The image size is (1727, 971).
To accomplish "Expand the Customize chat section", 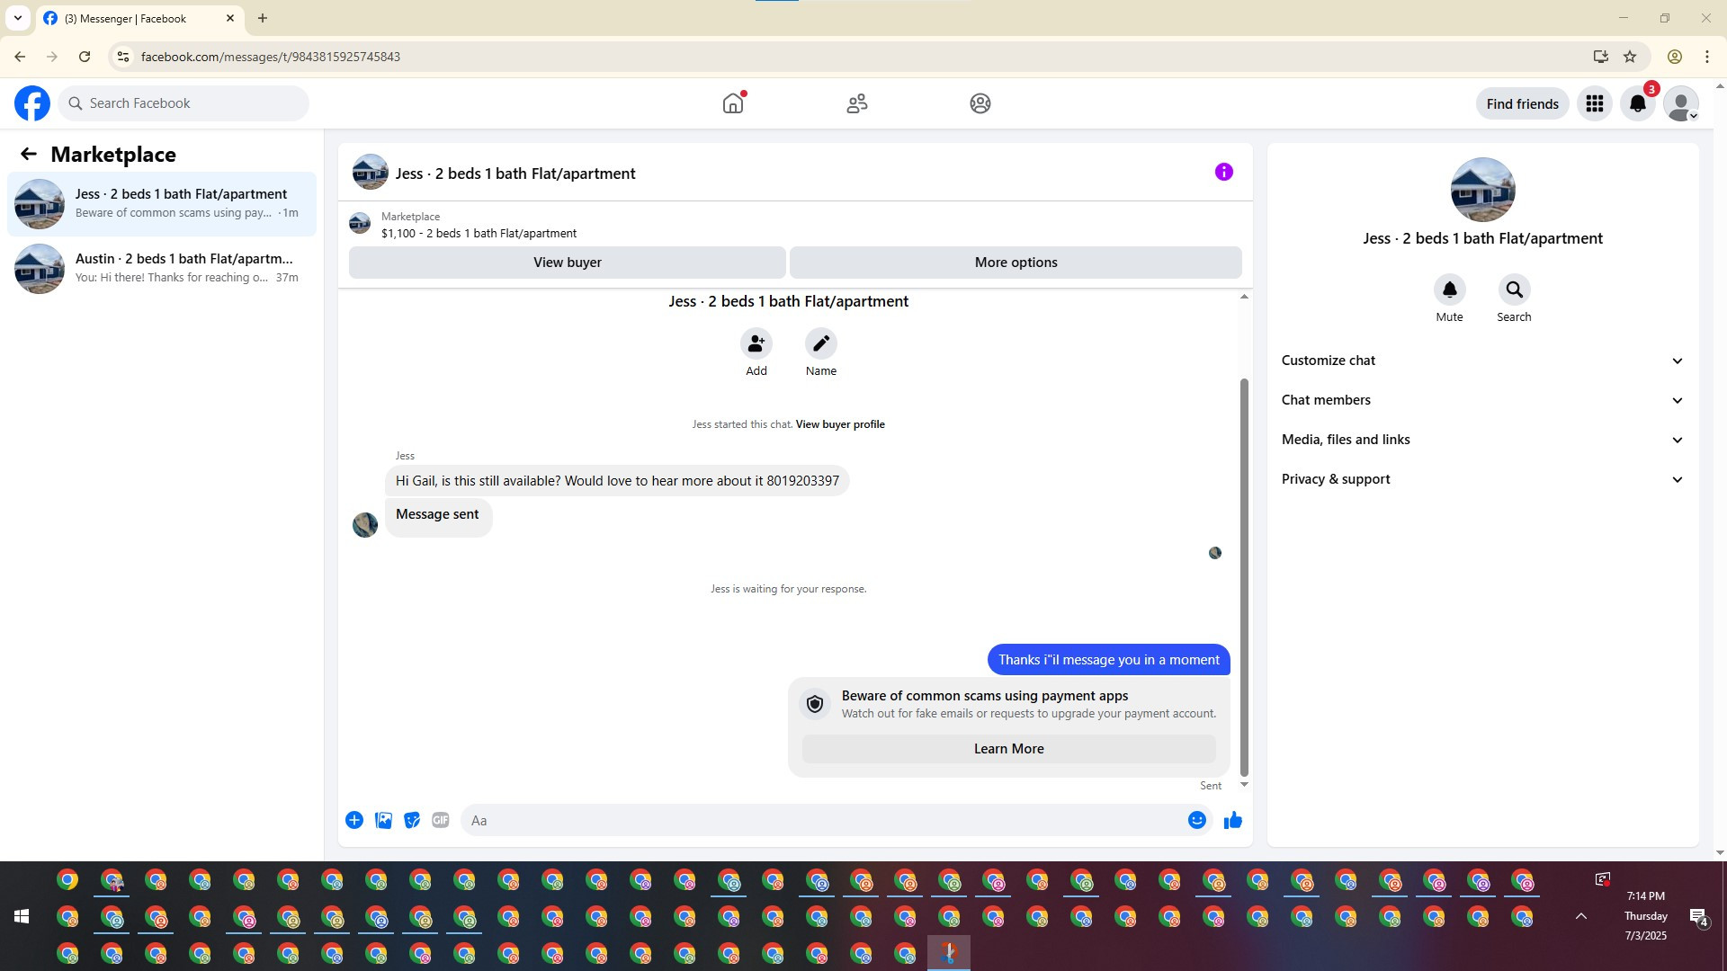I will (1481, 361).
